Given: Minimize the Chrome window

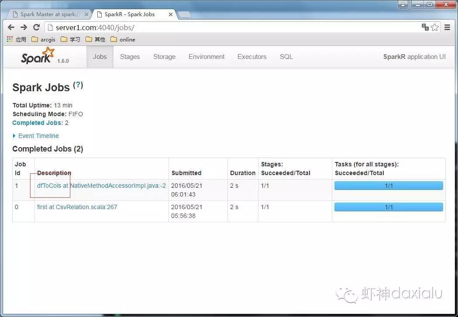Looking at the screenshot, I should coord(418,4).
